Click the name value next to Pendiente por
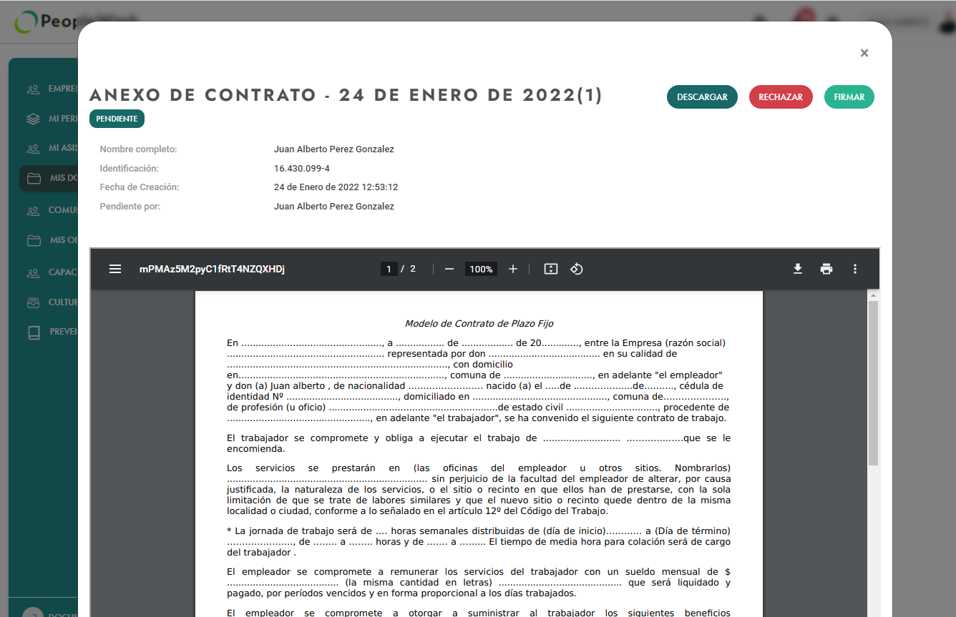The width and height of the screenshot is (956, 617). pos(333,207)
